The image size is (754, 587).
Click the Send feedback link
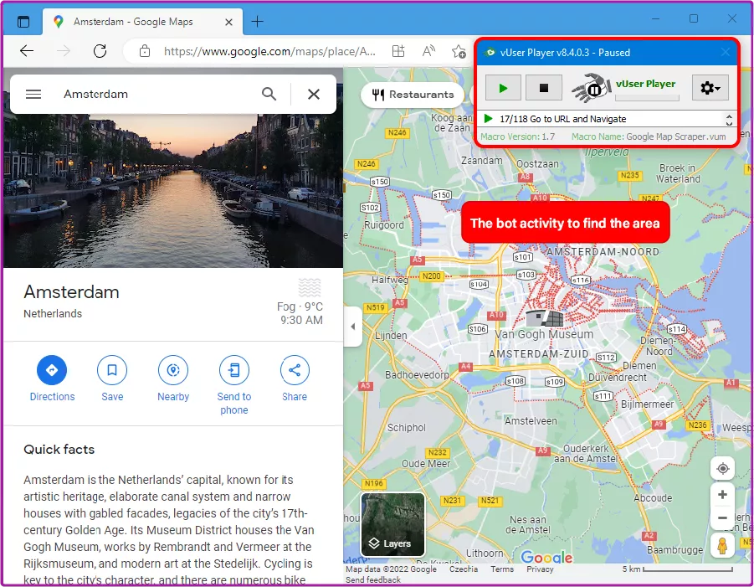373,580
